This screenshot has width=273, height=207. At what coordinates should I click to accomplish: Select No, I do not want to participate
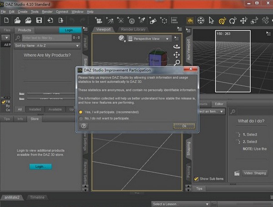pyautogui.click(x=81, y=118)
